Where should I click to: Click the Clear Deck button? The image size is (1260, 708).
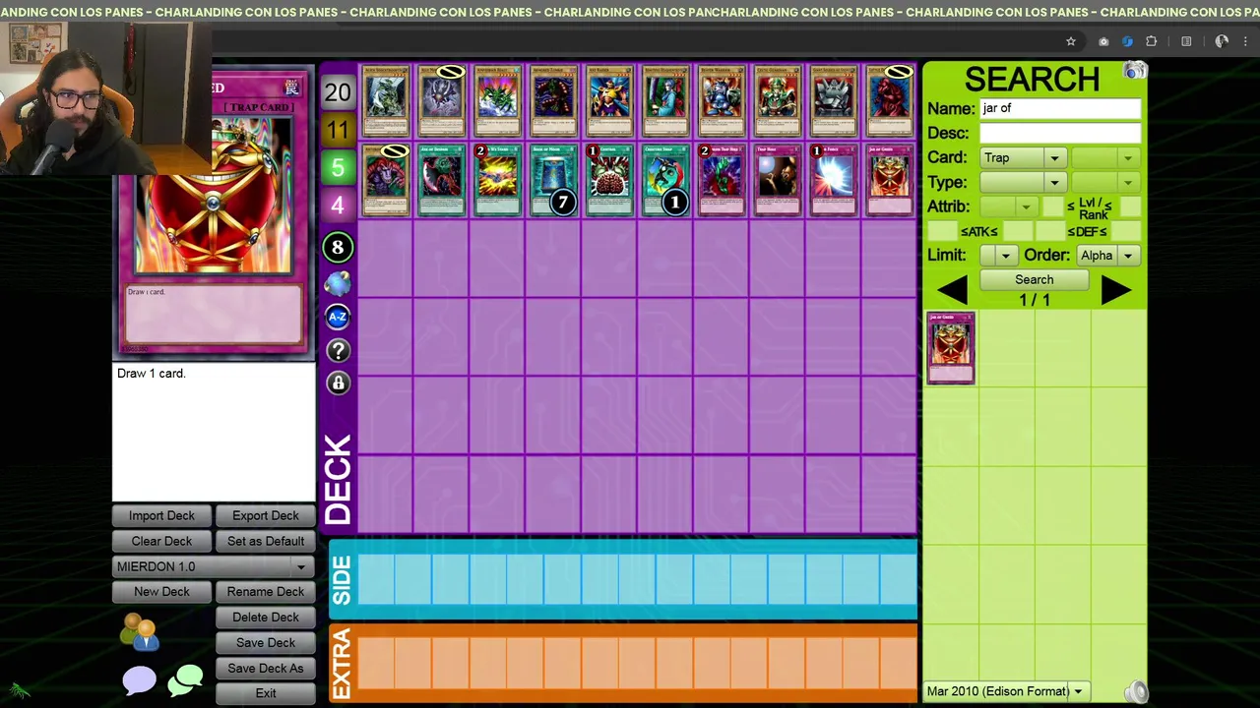[x=161, y=541]
